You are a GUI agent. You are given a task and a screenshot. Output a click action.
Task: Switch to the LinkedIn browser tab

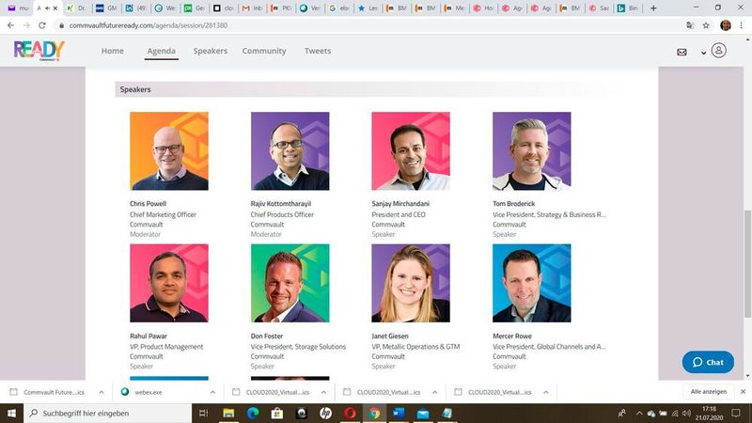point(135,8)
